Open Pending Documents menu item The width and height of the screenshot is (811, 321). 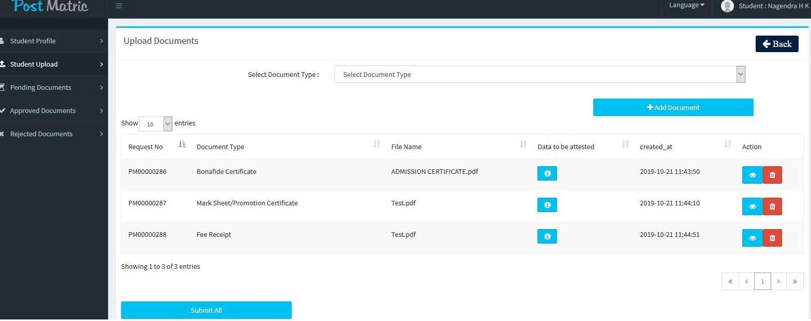tap(54, 87)
